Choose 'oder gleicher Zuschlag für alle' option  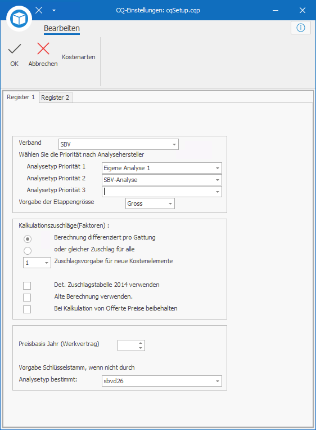point(28,251)
